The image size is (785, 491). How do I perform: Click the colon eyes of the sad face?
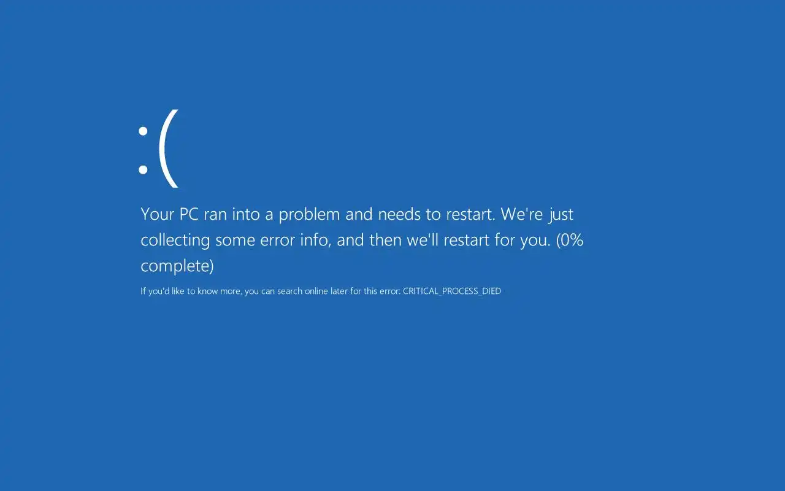[143, 150]
